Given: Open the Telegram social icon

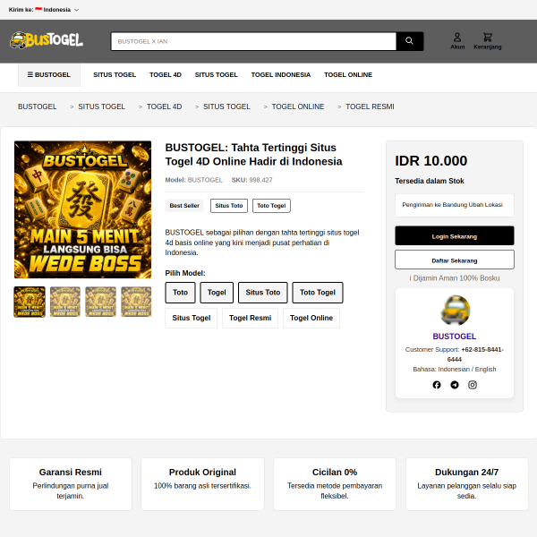Looking at the screenshot, I should 455,385.
